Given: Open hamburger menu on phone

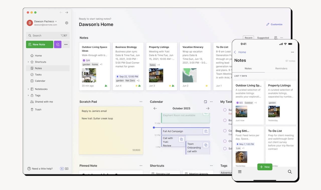Looking at the screenshot, I should [x=240, y=172].
